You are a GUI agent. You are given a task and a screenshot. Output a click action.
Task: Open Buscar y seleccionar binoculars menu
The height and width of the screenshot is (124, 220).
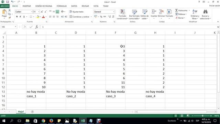click(x=205, y=14)
